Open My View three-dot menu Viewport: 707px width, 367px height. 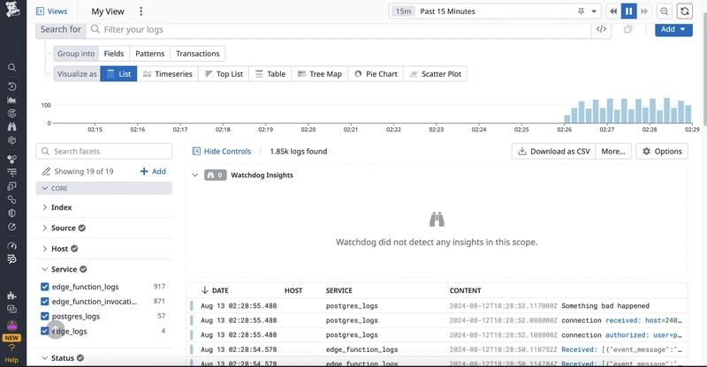pyautogui.click(x=141, y=11)
